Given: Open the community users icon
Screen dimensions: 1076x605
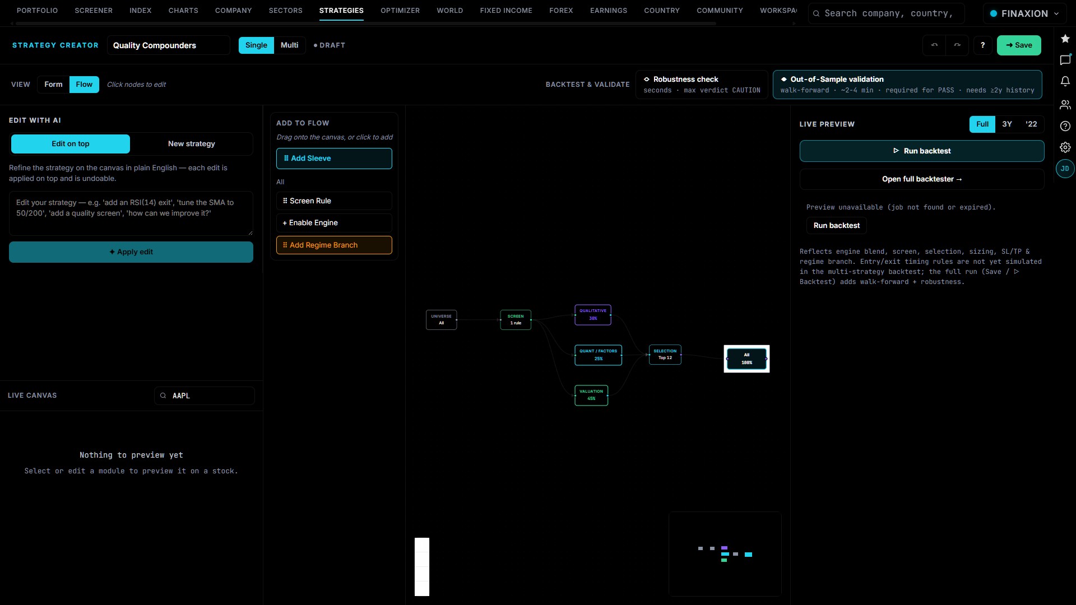Looking at the screenshot, I should point(1065,105).
